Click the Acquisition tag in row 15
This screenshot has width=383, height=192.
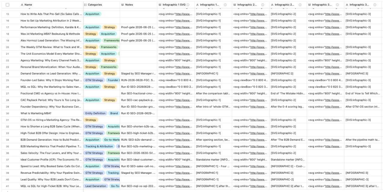(x=92, y=14)
